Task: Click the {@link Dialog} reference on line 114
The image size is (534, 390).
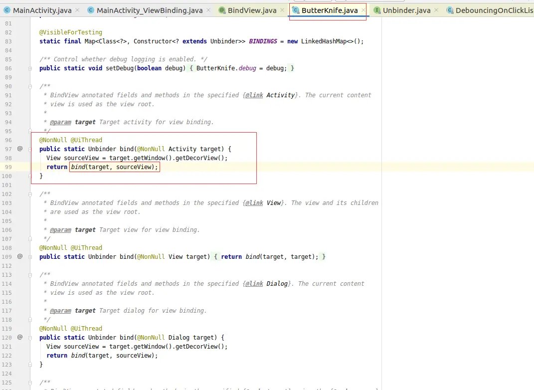Action: pos(267,283)
